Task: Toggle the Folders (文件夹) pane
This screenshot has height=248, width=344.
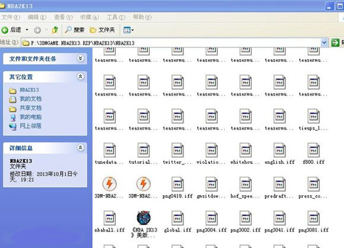Action: 102,30
